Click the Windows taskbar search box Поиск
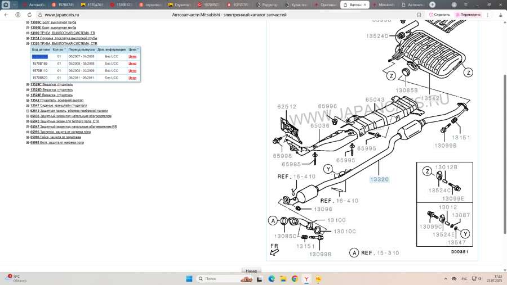Viewport: 507px width, 285px height. 225,279
